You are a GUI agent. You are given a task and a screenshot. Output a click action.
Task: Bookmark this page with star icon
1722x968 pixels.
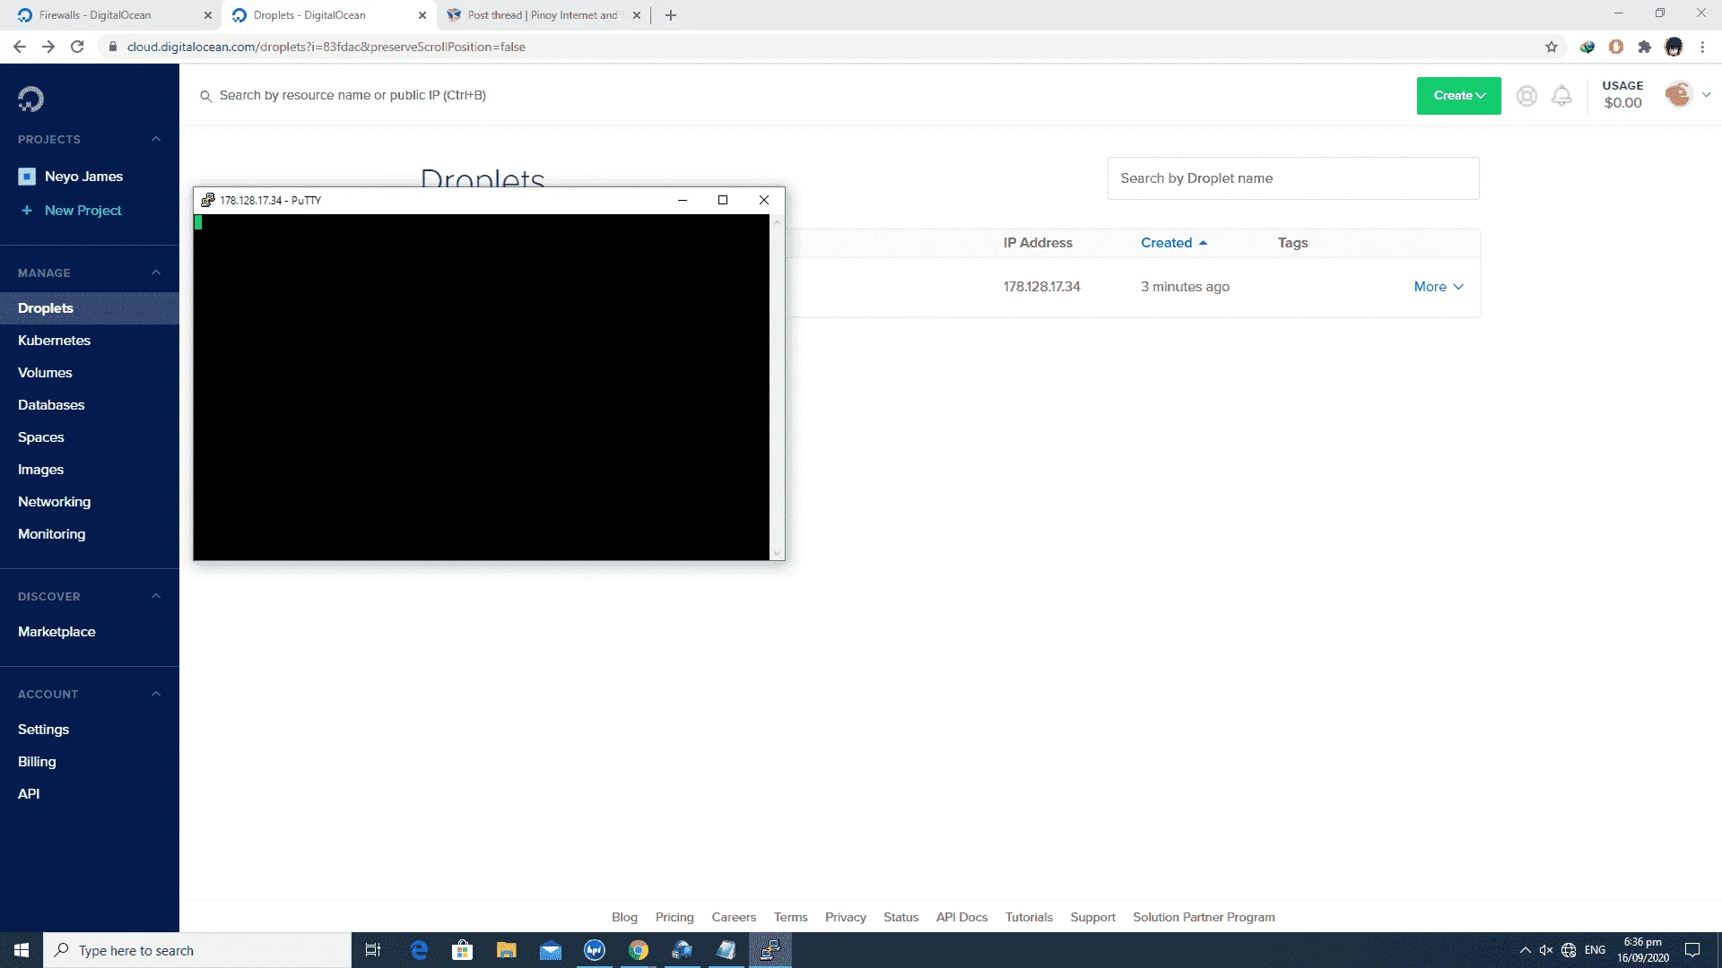[1552, 47]
